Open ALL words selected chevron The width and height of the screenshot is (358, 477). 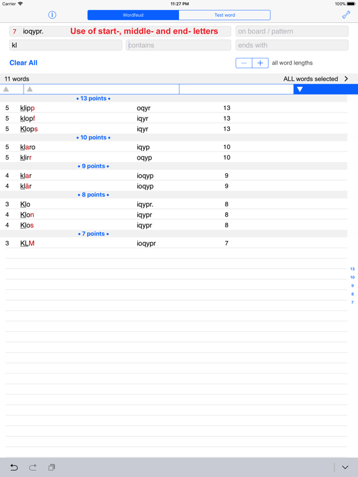click(x=346, y=79)
